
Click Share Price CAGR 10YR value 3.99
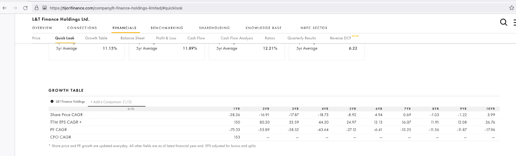point(491,115)
